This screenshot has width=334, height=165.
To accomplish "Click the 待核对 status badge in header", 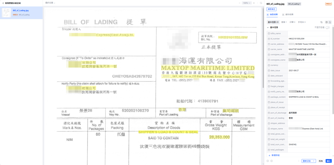I will pyautogui.click(x=328, y=4).
